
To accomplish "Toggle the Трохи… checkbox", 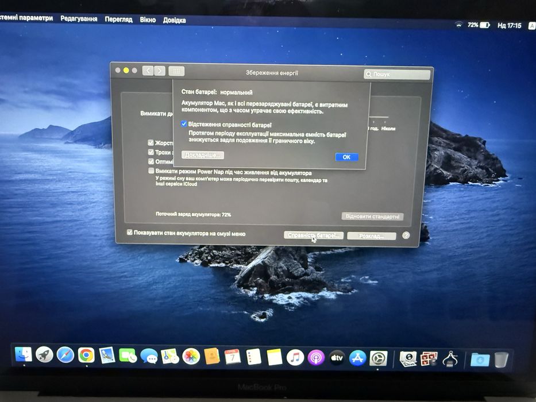I will 151,152.
